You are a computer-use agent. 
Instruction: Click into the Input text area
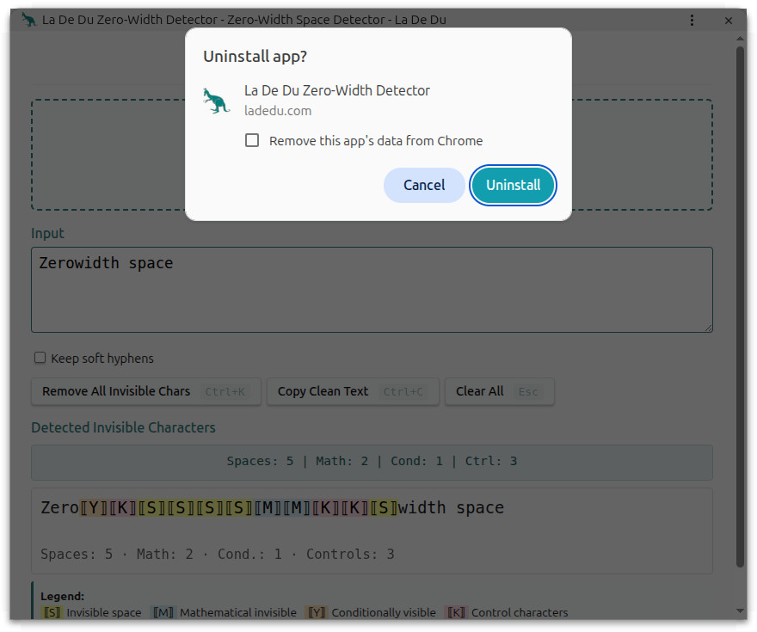coord(372,290)
